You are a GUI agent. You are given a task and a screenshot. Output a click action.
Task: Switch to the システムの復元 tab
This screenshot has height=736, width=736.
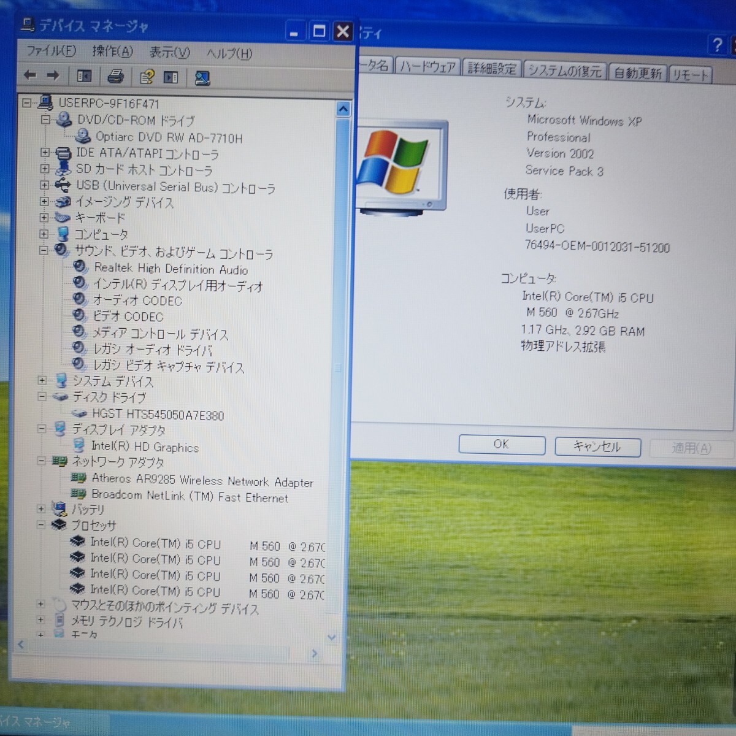564,71
